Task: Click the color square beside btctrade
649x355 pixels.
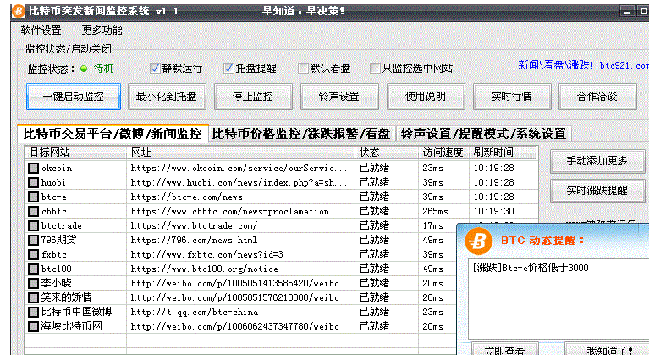Action: pyautogui.click(x=33, y=225)
